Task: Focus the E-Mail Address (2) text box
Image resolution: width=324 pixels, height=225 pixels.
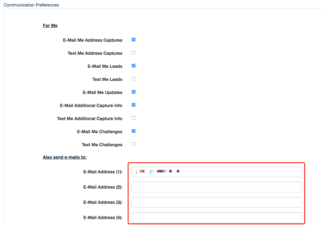Action: [217, 187]
